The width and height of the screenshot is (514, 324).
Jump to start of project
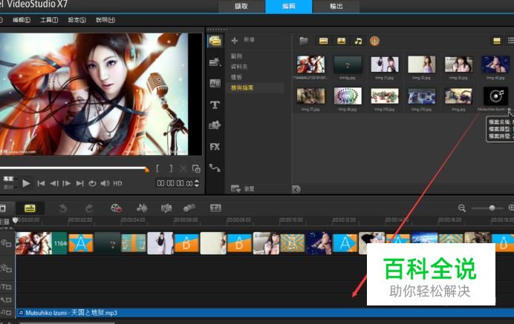41,183
